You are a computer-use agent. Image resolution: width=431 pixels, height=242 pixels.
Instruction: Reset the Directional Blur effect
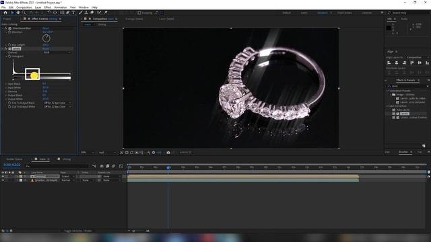[46, 28]
